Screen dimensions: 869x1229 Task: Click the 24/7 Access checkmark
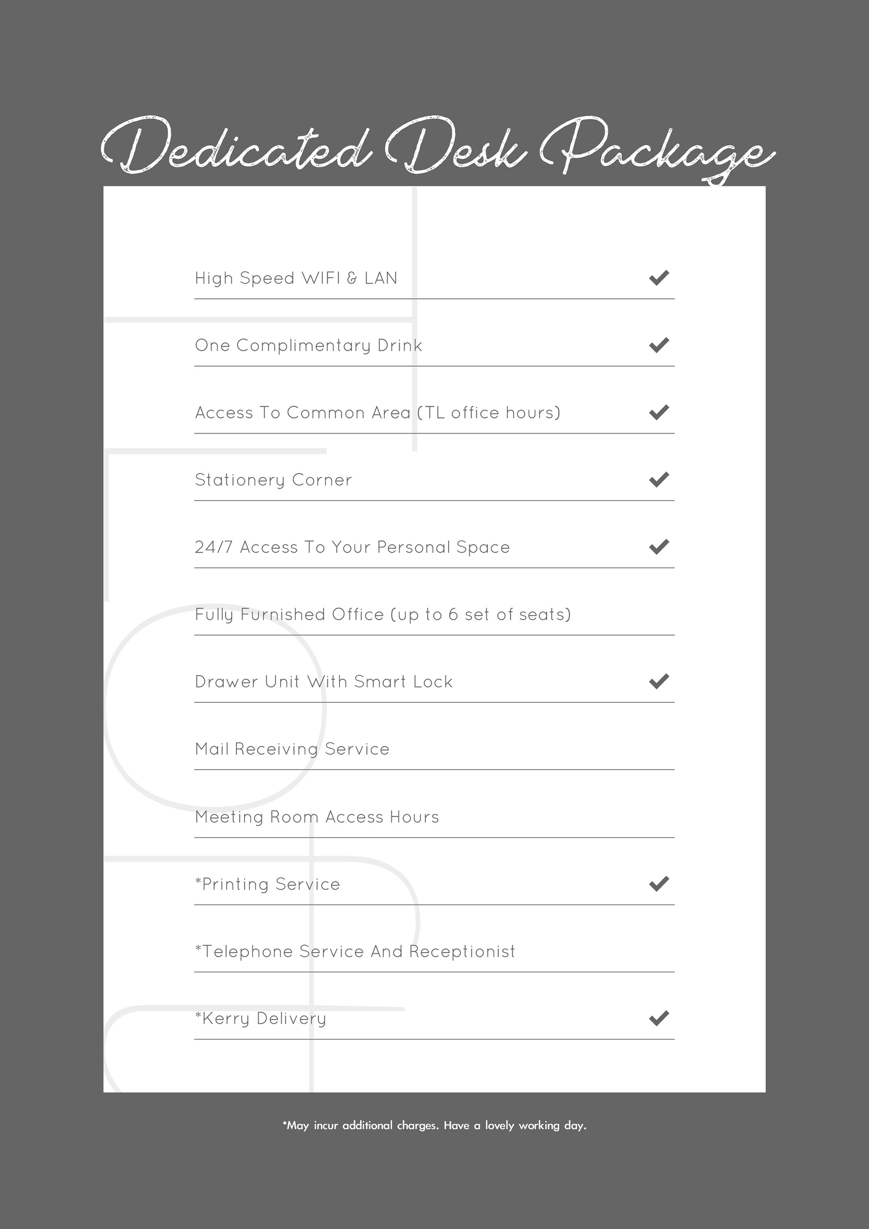(659, 547)
